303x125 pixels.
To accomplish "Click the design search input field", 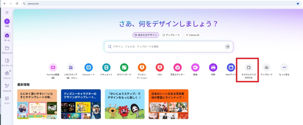I will point(166,46).
